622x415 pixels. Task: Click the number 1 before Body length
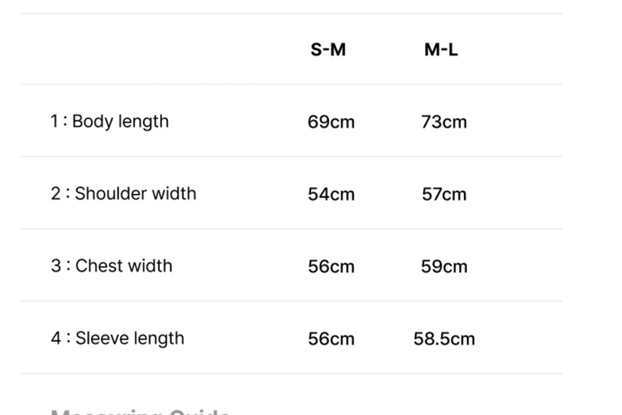(x=54, y=121)
